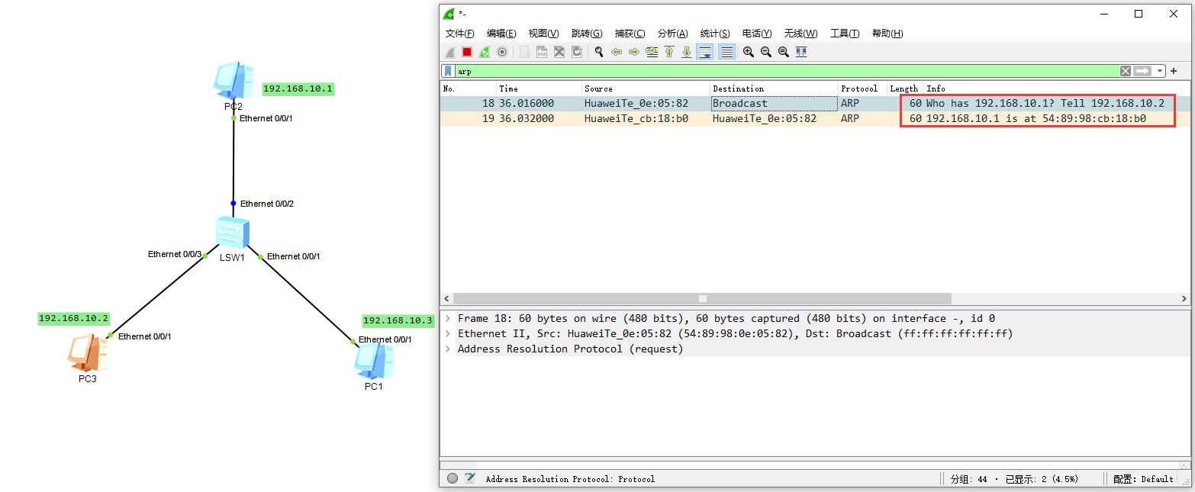The image size is (1195, 492).
Task: Clear the arp display filter
Action: click(x=1126, y=71)
